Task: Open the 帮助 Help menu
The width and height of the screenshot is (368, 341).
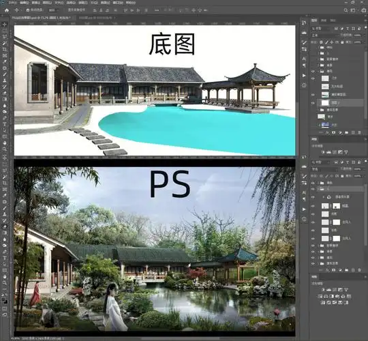Action: (x=130, y=3)
